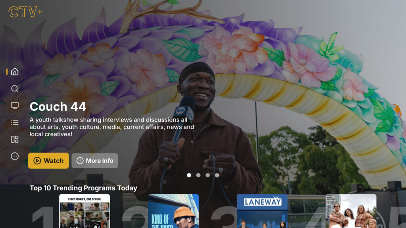The height and width of the screenshot is (228, 406).
Task: Open the More options ellipsis icon
Action: [14, 156]
